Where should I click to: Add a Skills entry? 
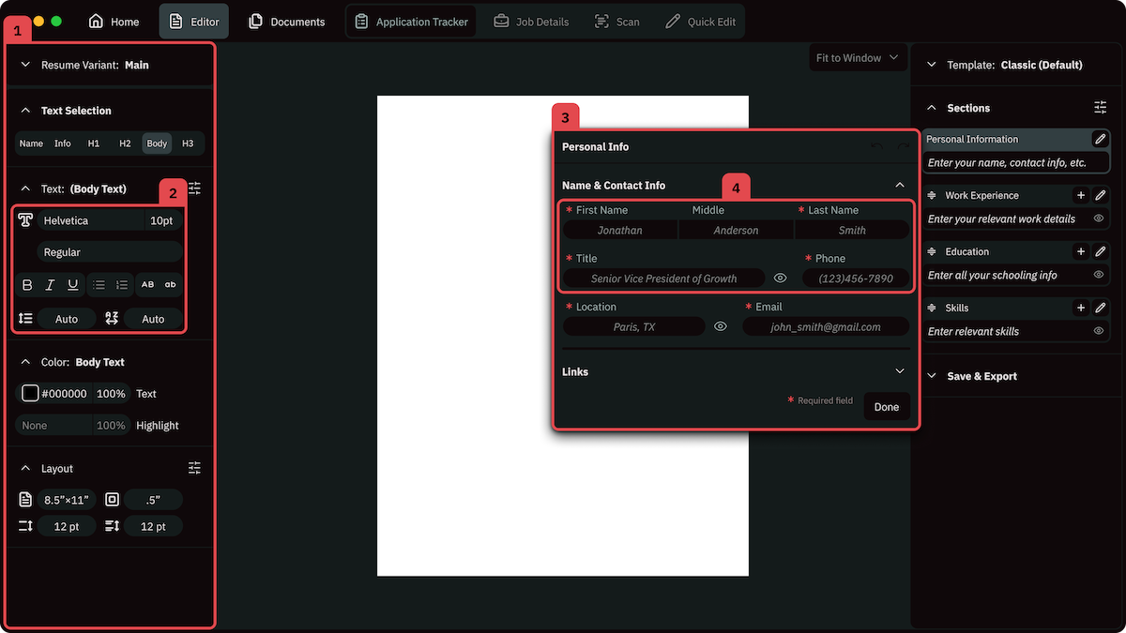[1081, 308]
